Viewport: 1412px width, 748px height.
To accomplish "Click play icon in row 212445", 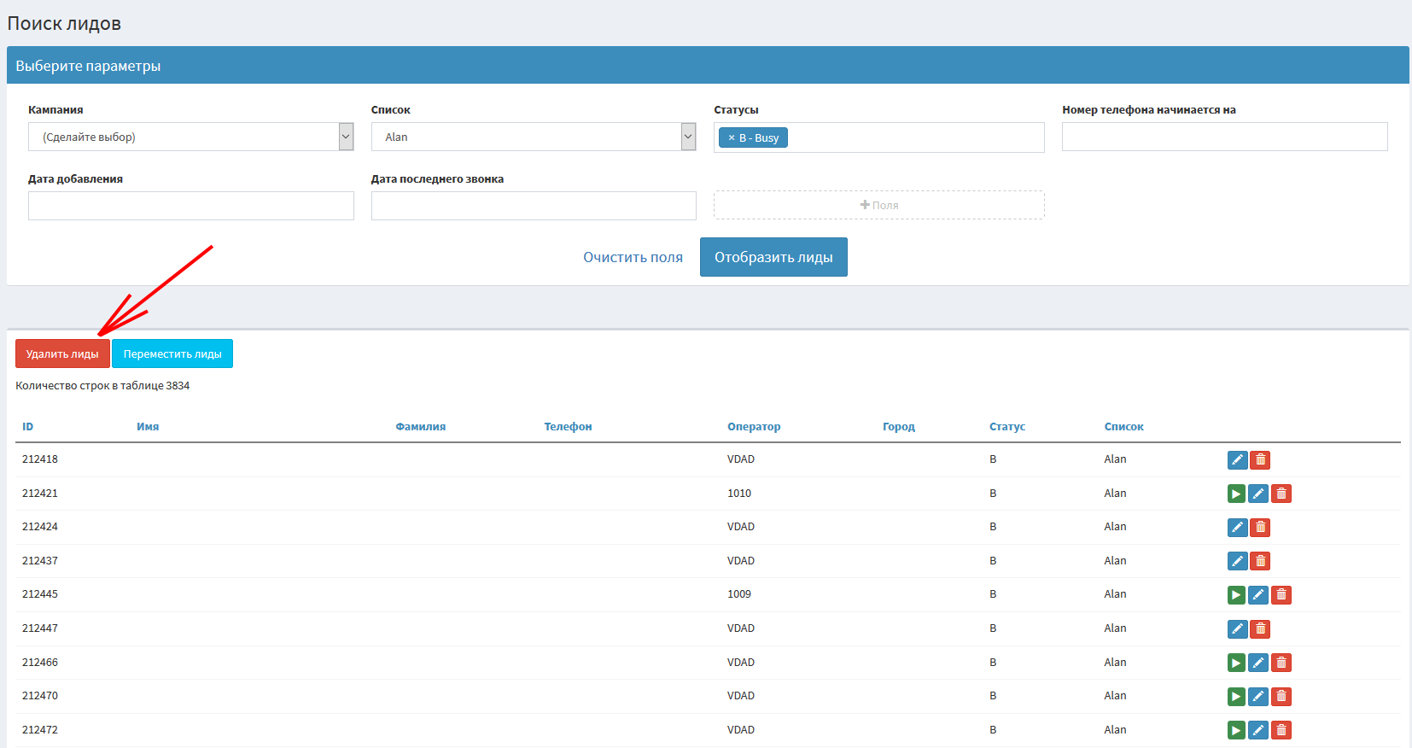I will point(1236,595).
